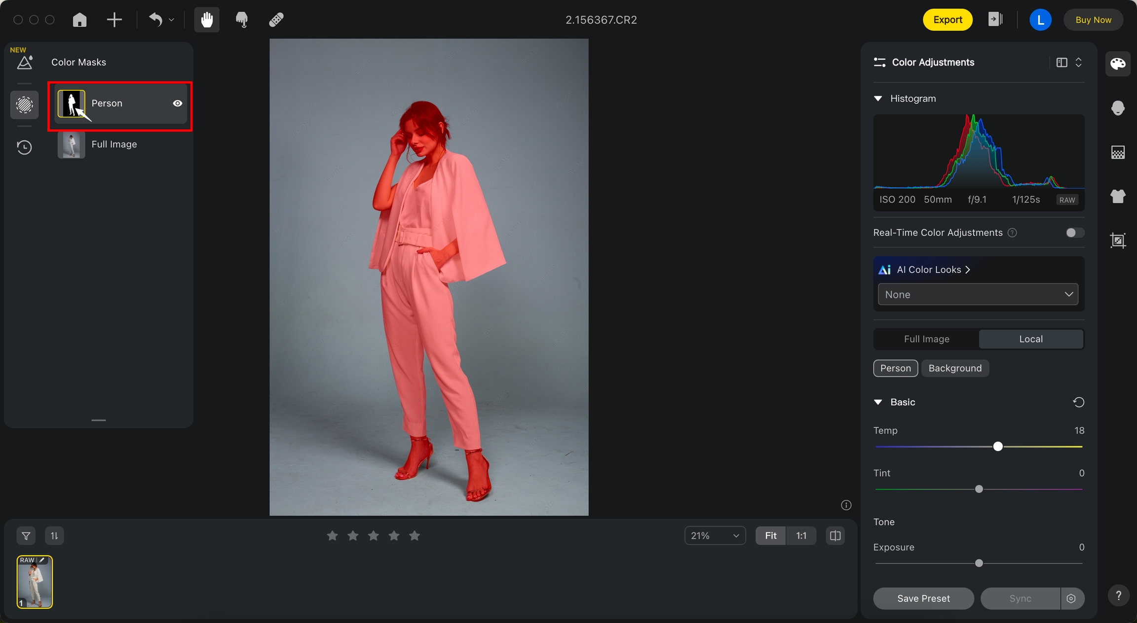Toggle before/after compare view button
1137x623 pixels.
click(x=835, y=536)
